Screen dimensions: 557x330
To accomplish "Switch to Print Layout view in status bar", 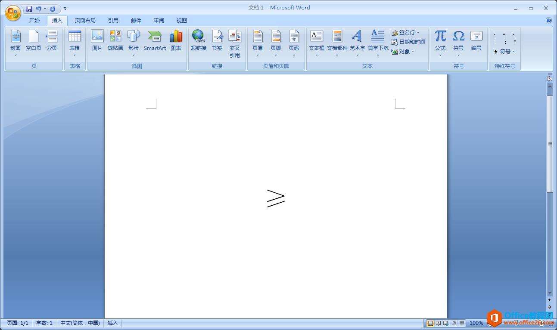I will pos(430,323).
